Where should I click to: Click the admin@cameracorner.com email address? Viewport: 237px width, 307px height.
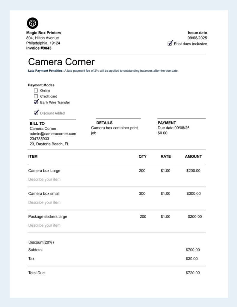tap(53, 134)
